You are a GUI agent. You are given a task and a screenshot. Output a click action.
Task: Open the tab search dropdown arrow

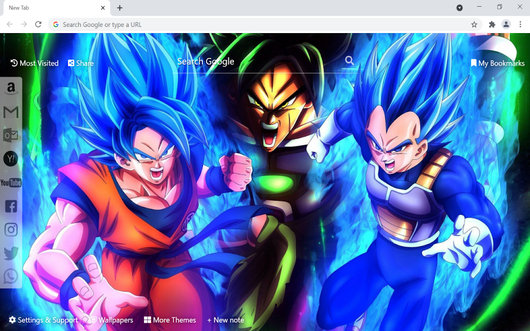(460, 8)
